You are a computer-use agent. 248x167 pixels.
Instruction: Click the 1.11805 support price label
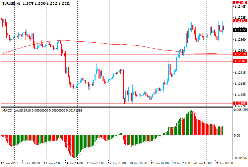coord(240,104)
